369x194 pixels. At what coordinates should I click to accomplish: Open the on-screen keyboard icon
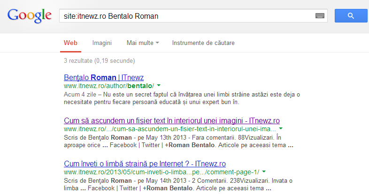click(320, 16)
